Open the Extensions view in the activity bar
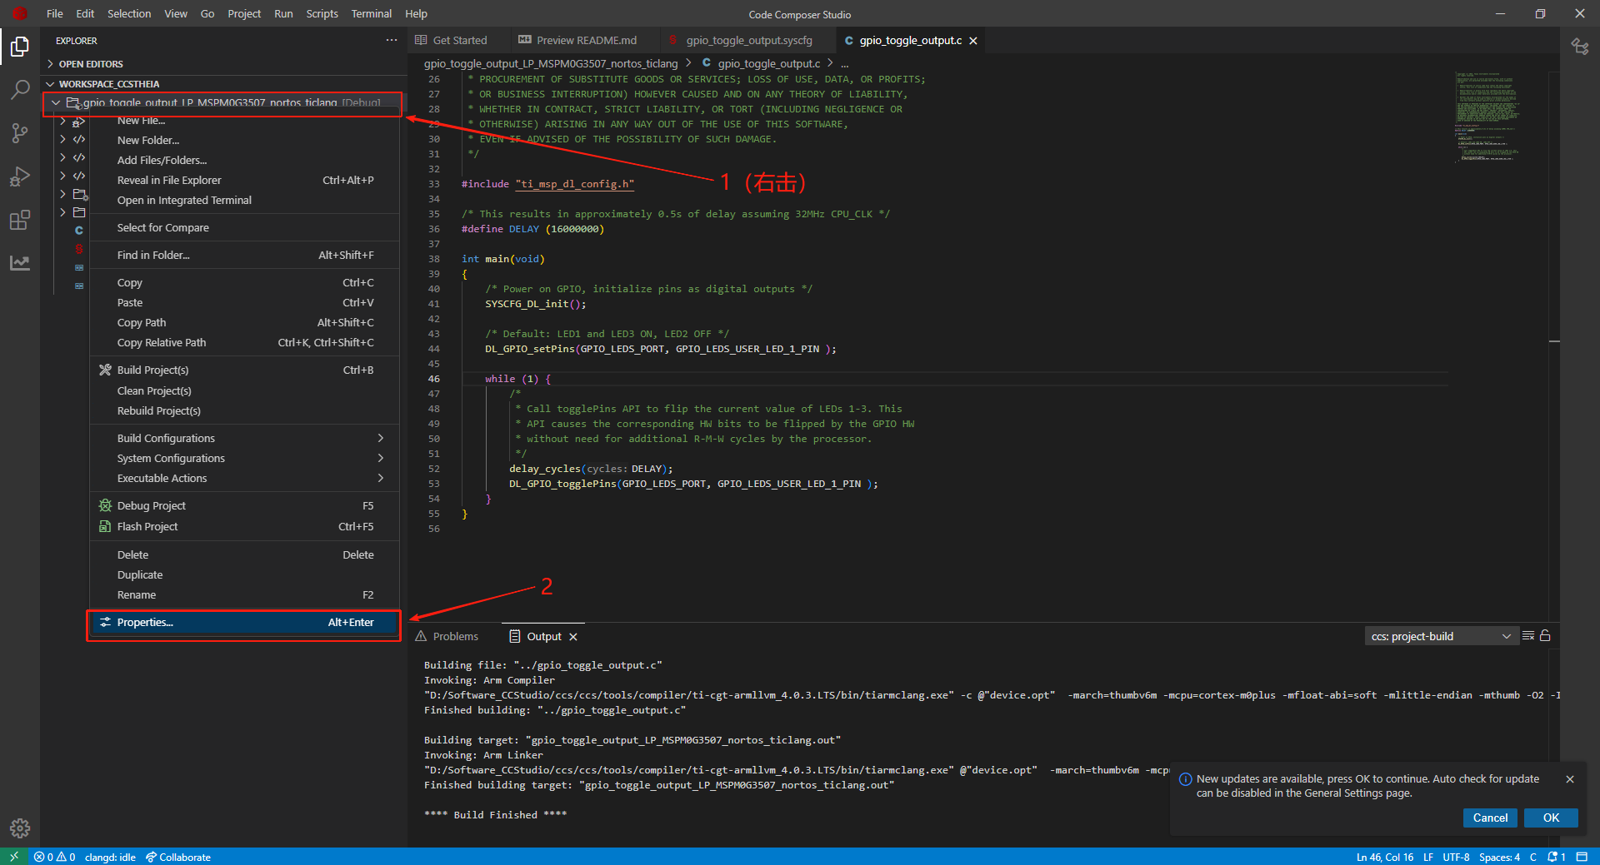The height and width of the screenshot is (865, 1600). click(20, 220)
